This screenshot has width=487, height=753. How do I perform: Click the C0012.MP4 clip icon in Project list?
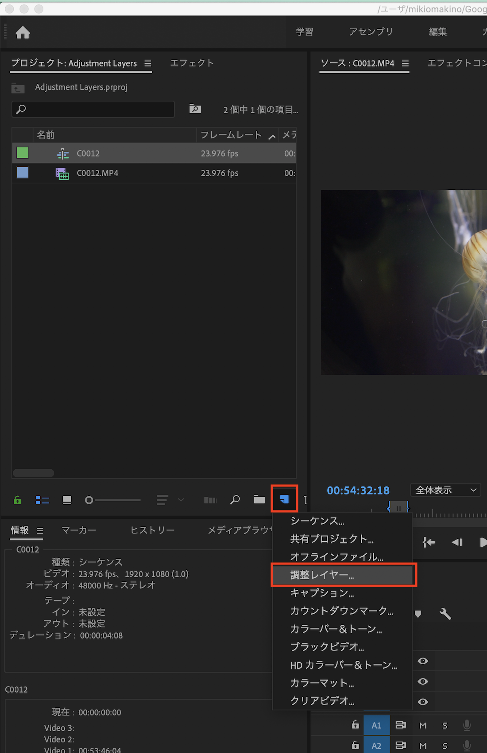coord(62,173)
